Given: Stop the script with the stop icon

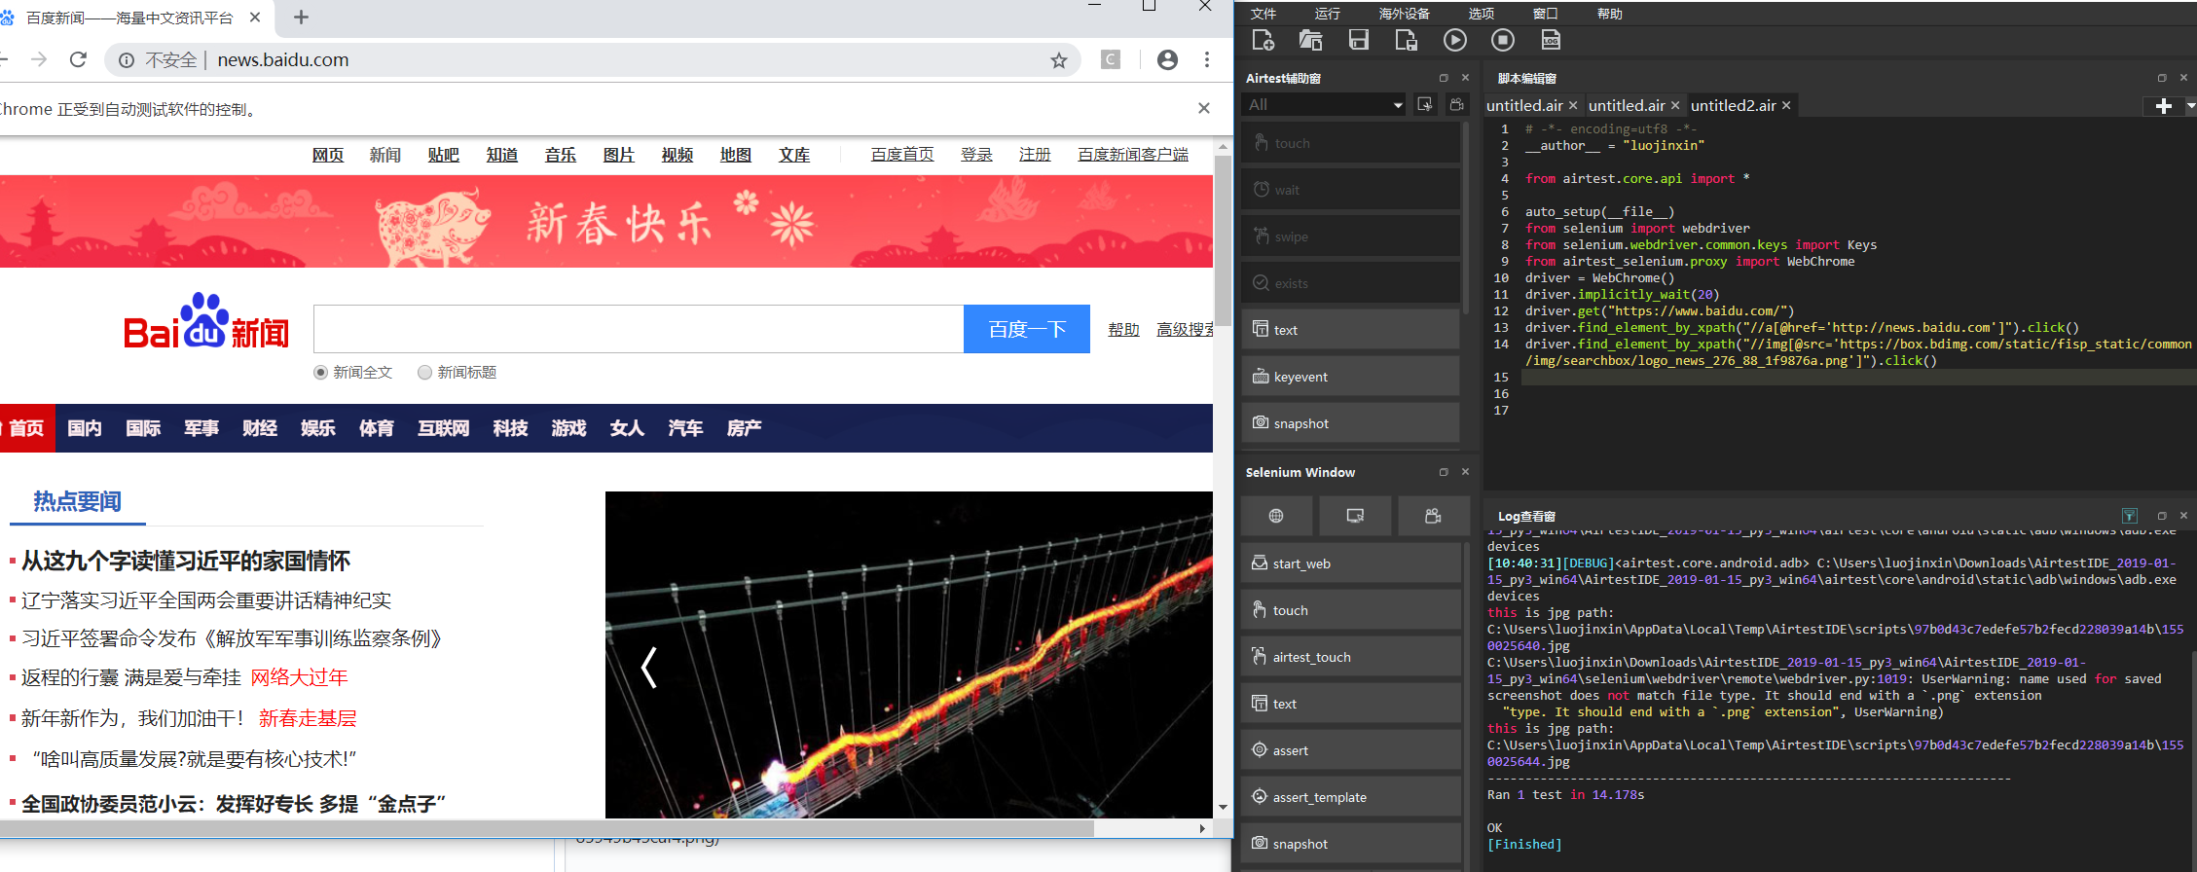Looking at the screenshot, I should pos(1503,40).
